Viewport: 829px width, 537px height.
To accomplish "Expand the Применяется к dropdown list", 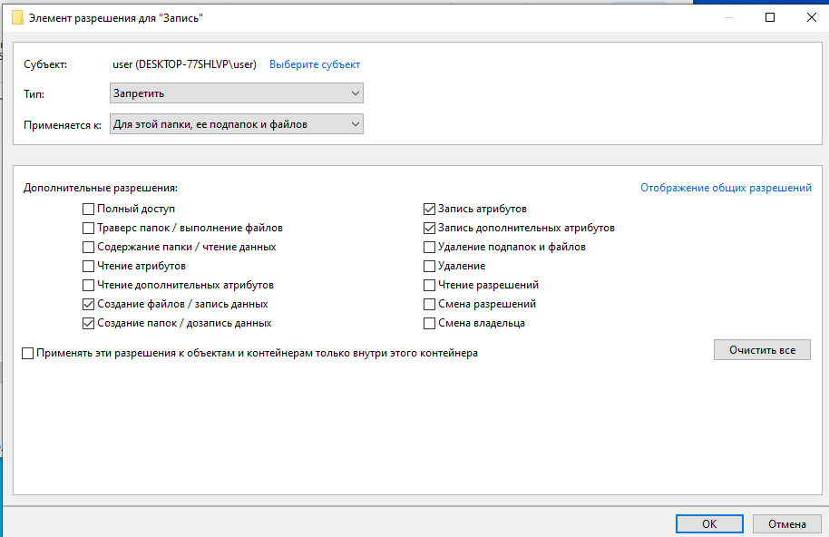I will click(x=237, y=124).
